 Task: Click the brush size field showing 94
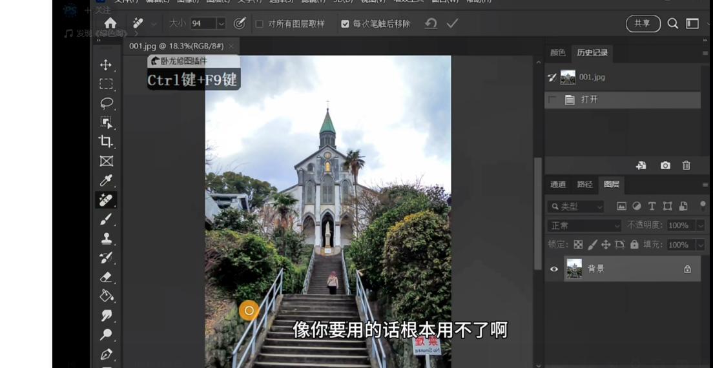tap(203, 24)
